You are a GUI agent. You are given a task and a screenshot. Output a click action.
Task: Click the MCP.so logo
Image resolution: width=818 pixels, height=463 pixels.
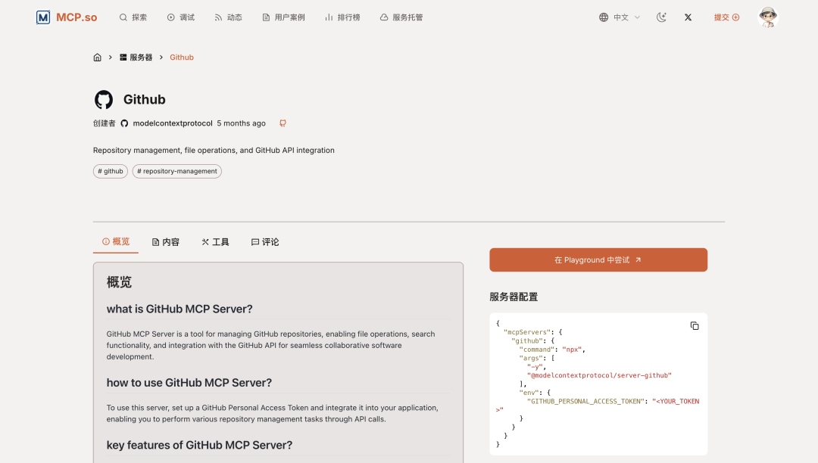66,17
